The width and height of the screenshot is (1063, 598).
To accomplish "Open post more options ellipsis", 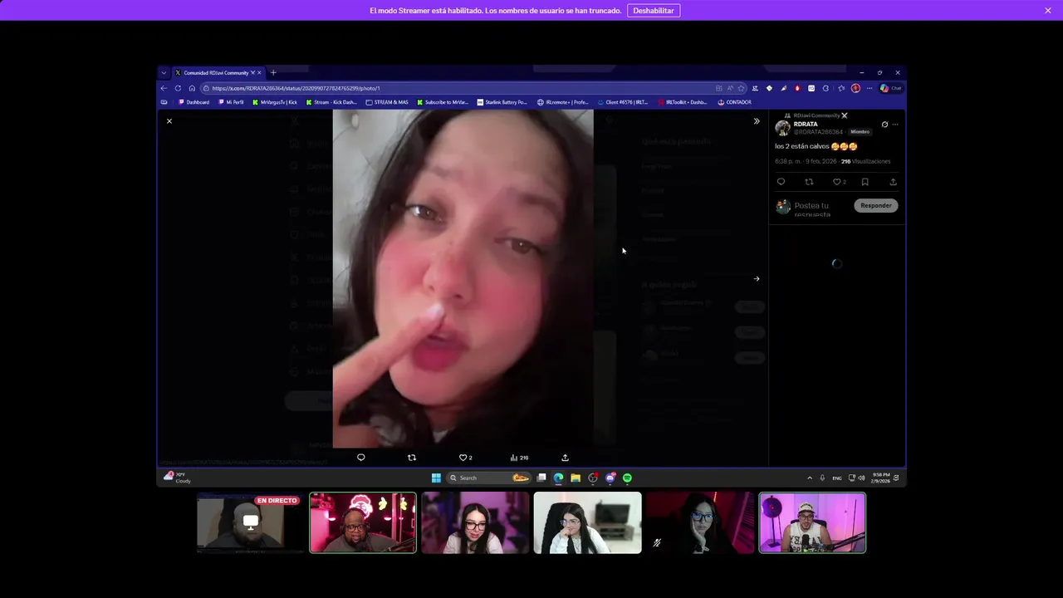I will 895,125.
